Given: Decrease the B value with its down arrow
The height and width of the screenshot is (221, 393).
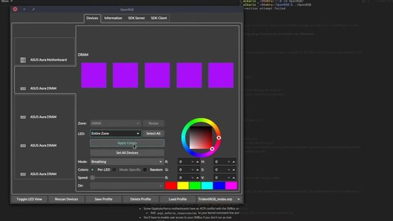Looking at the screenshot, I should coord(192,178).
